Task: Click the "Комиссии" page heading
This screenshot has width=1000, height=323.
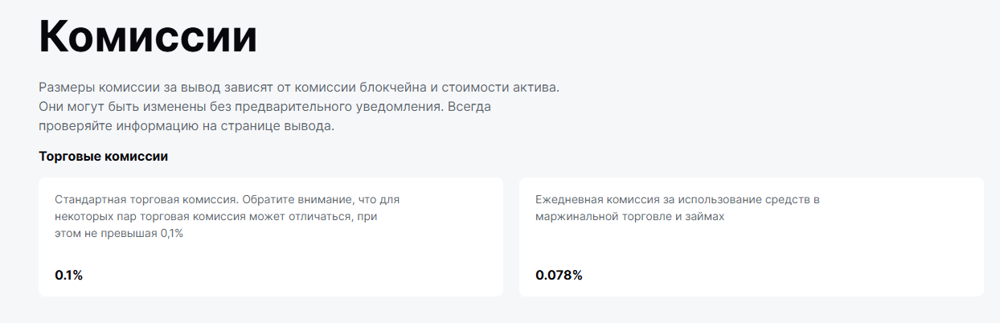Action: [148, 36]
